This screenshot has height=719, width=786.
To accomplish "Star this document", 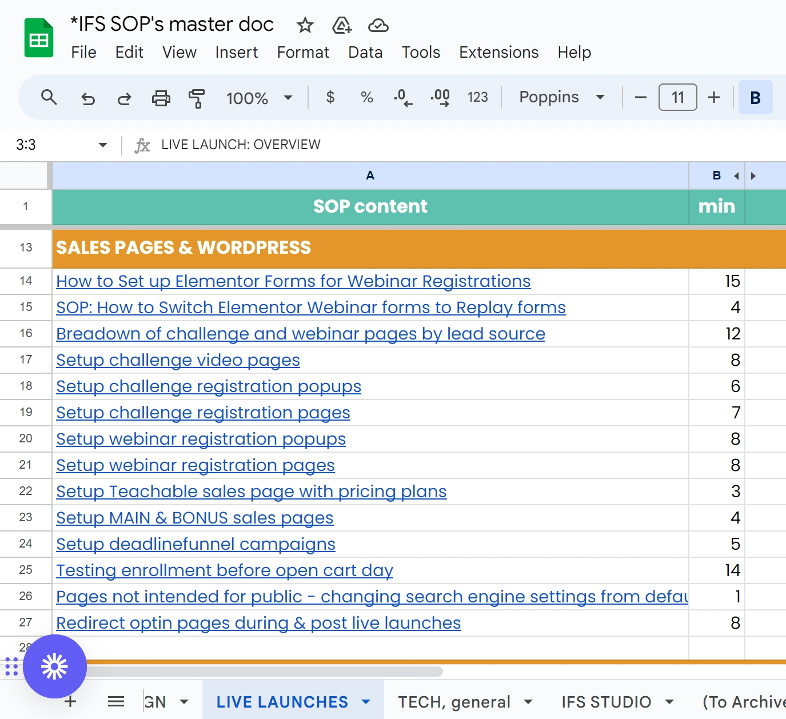I will click(305, 25).
